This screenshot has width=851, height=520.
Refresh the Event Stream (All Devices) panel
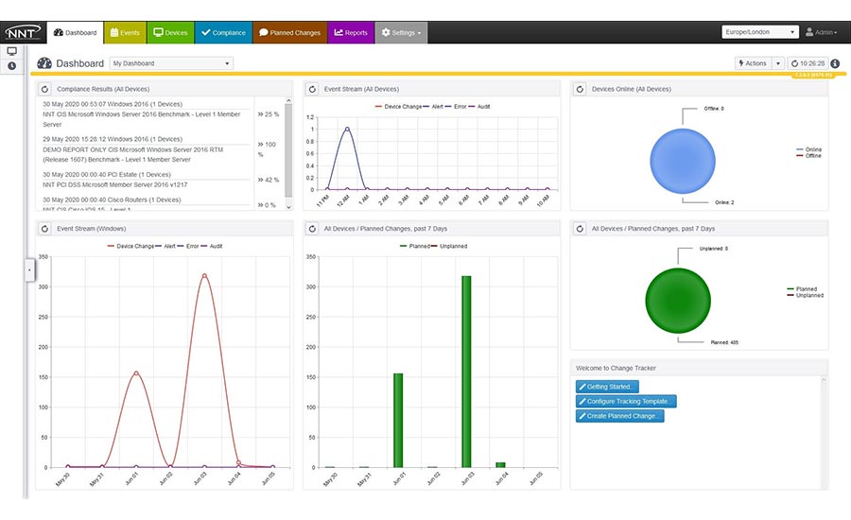click(x=312, y=89)
